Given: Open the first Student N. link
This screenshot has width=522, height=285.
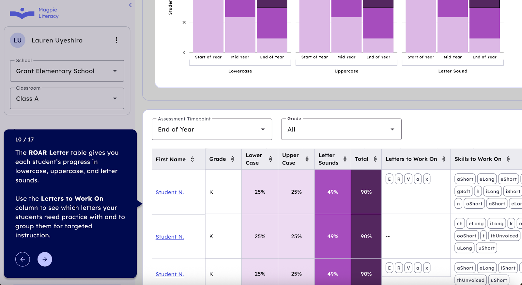Looking at the screenshot, I should point(170,192).
